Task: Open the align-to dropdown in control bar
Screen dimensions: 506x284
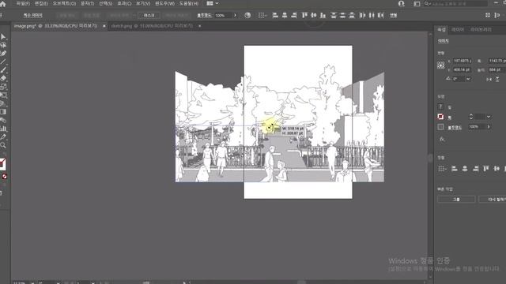Action: point(262,15)
